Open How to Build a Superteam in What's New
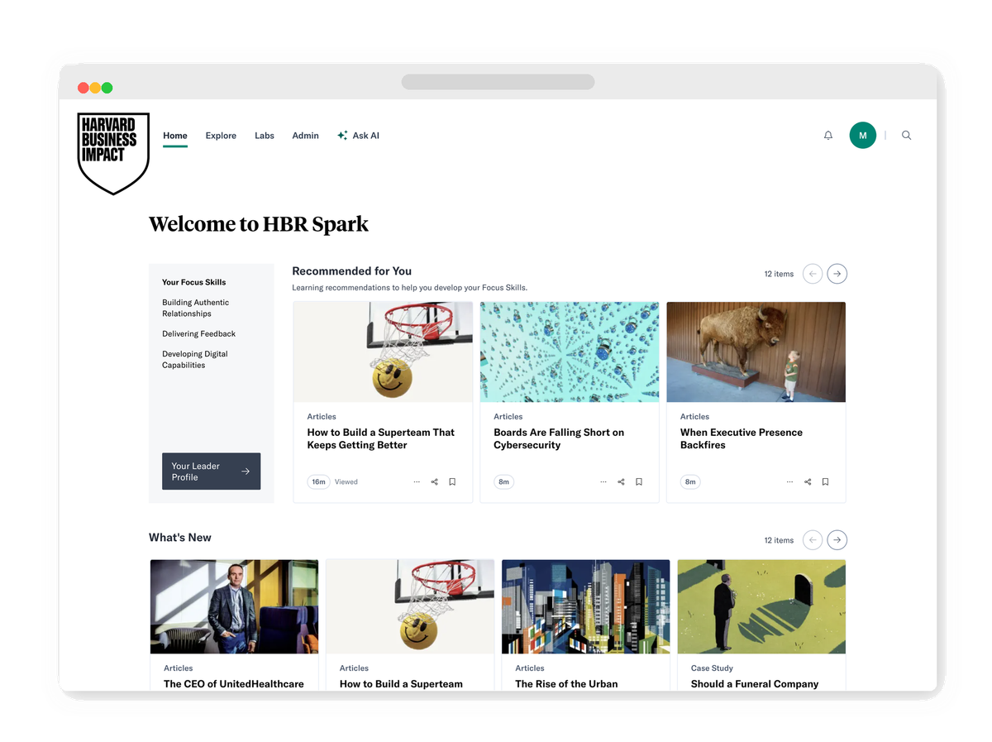992x742 pixels. 401,684
